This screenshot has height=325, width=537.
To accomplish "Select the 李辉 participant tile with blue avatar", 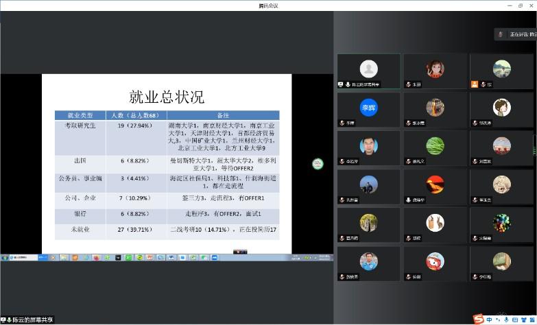I will tap(369, 108).
